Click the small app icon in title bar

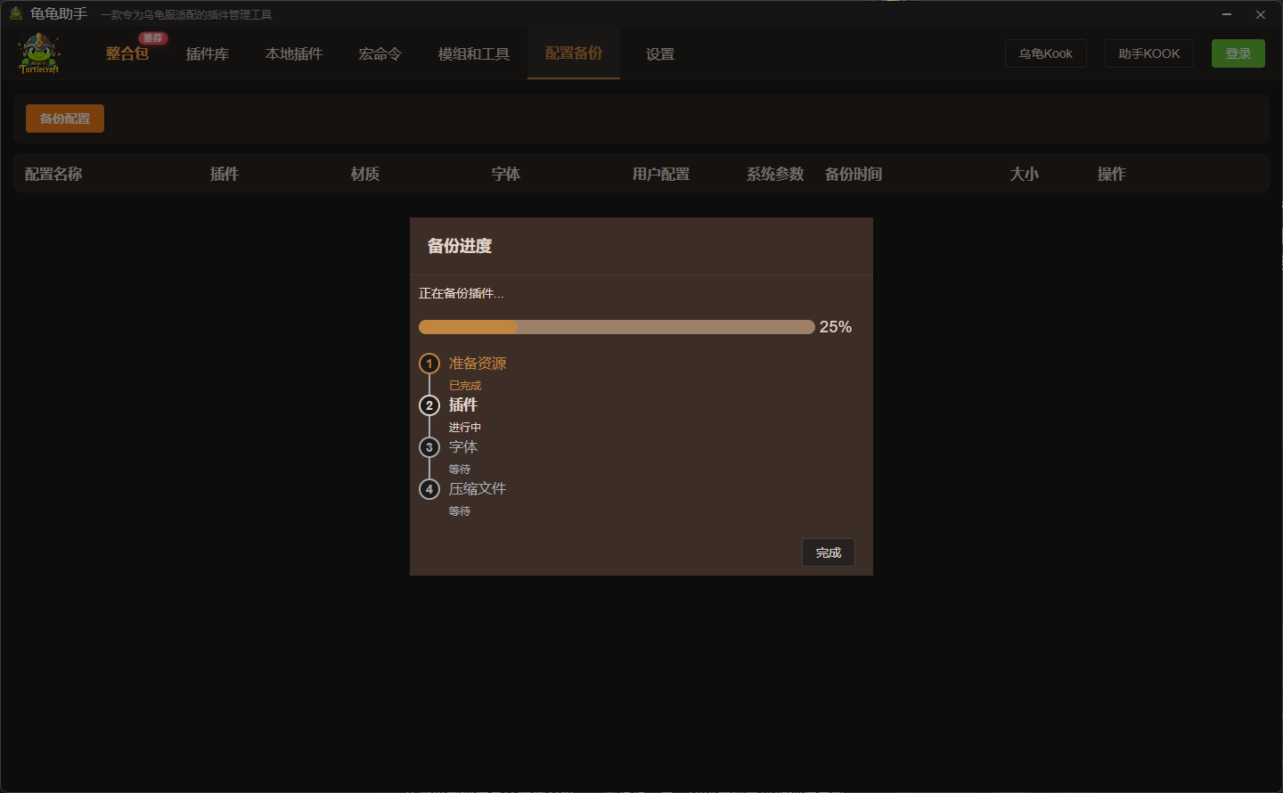pos(15,13)
